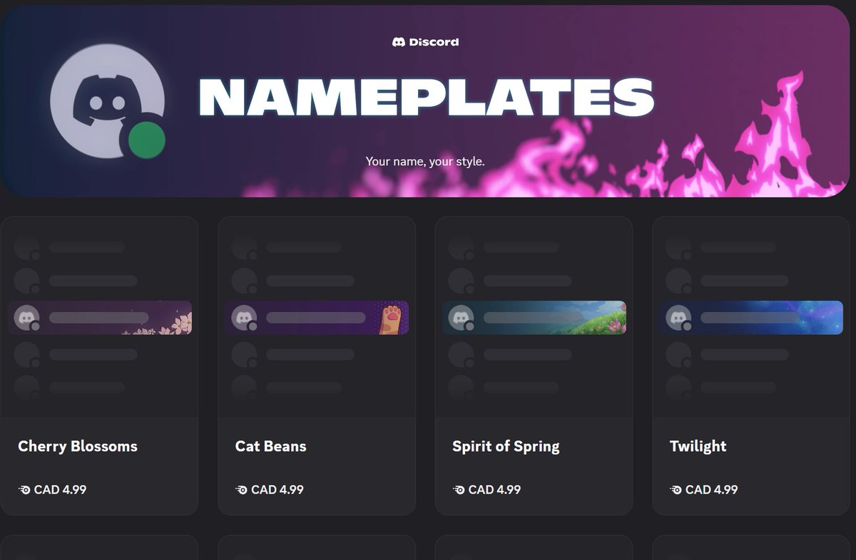Image resolution: width=856 pixels, height=560 pixels.
Task: Click the Spirit of Spring title
Action: tap(506, 447)
